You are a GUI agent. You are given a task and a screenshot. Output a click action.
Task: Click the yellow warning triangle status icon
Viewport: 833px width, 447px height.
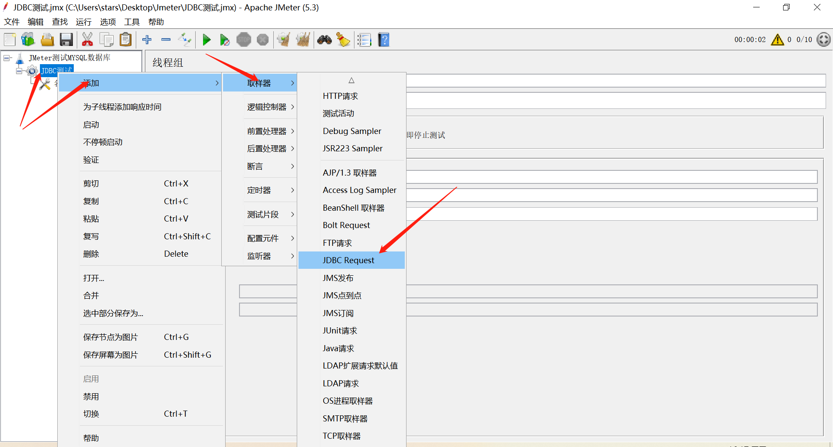[777, 39]
